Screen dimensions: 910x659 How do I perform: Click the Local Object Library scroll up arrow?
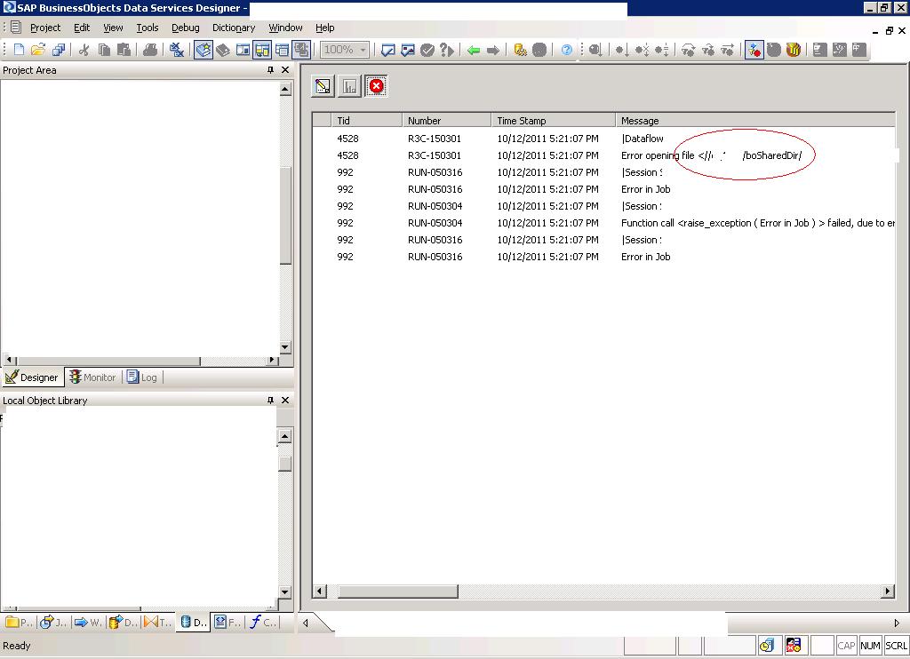(x=284, y=436)
